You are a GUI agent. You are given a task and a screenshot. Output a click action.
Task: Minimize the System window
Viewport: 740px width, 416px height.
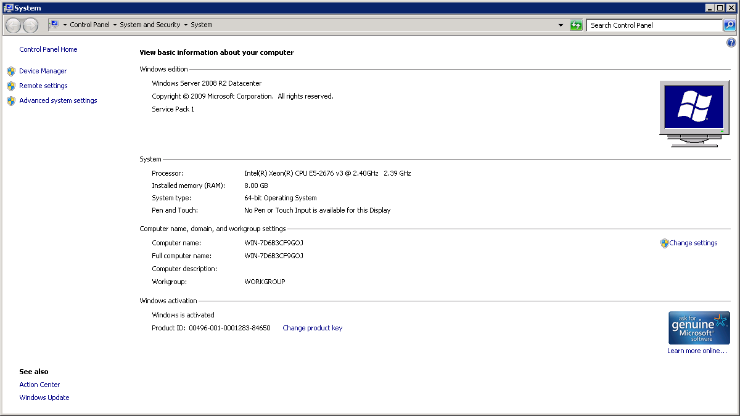(x=710, y=8)
